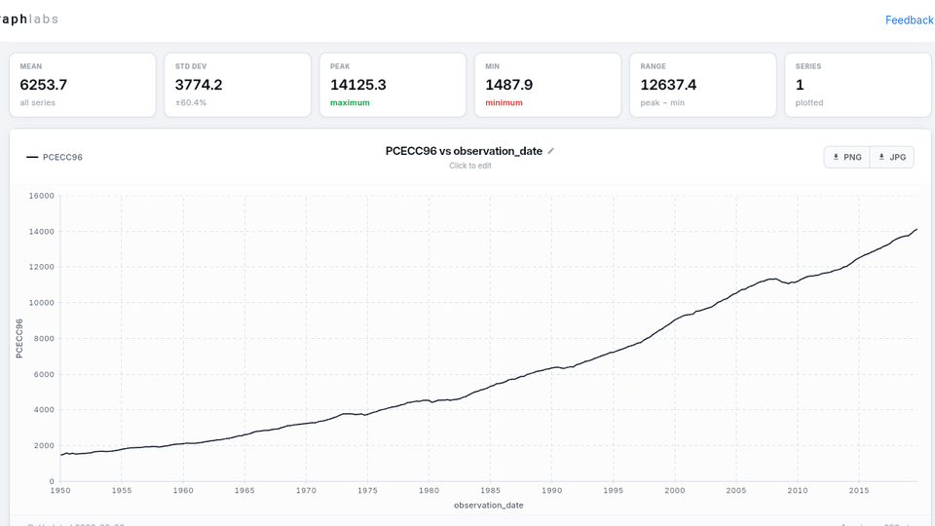Click the graphlabs logo
935x526 pixels.
[28, 19]
